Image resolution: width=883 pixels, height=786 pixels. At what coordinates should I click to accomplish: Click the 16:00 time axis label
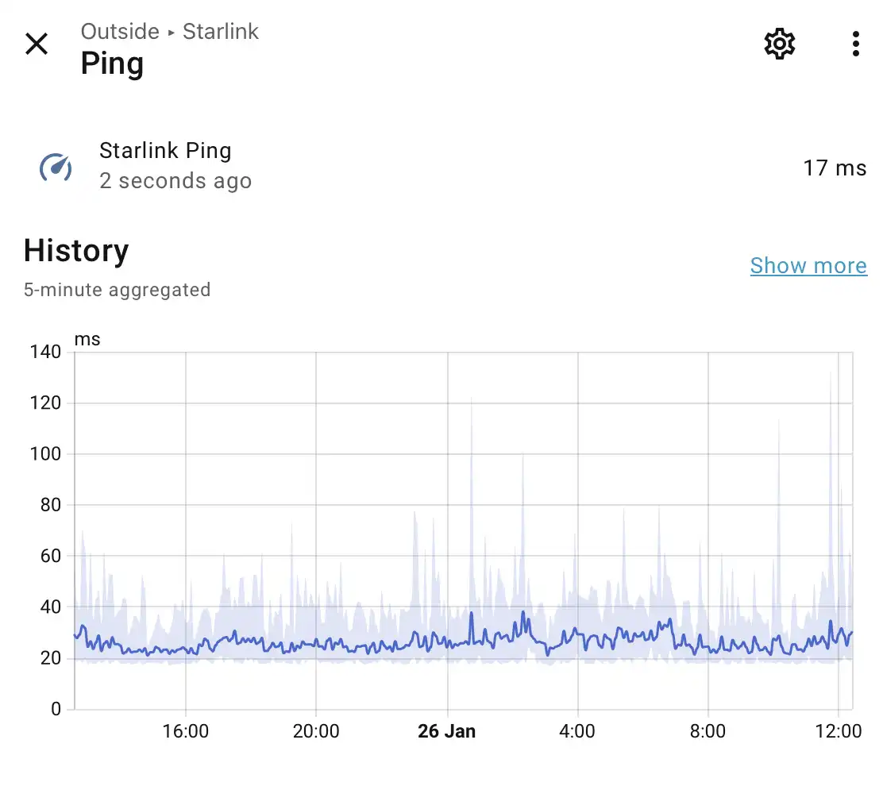coord(186,731)
